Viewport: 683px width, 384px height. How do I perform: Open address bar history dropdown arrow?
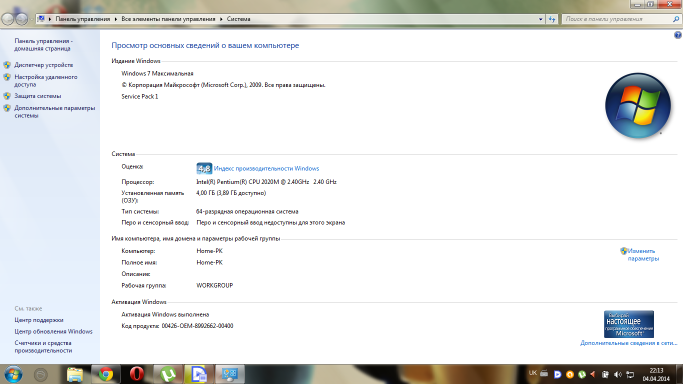tap(541, 19)
